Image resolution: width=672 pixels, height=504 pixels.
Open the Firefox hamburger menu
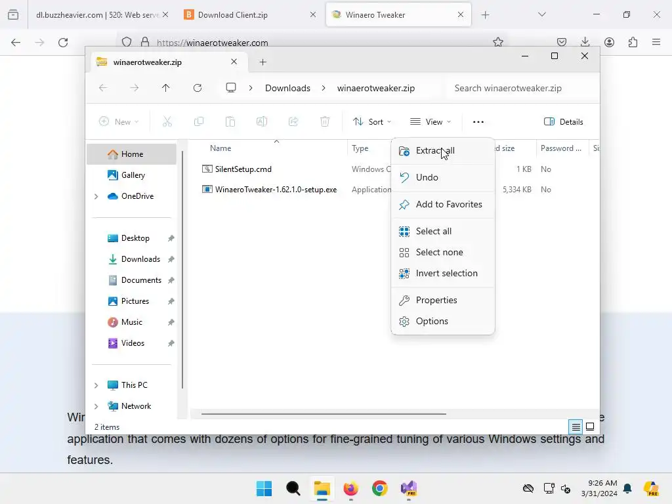click(656, 42)
